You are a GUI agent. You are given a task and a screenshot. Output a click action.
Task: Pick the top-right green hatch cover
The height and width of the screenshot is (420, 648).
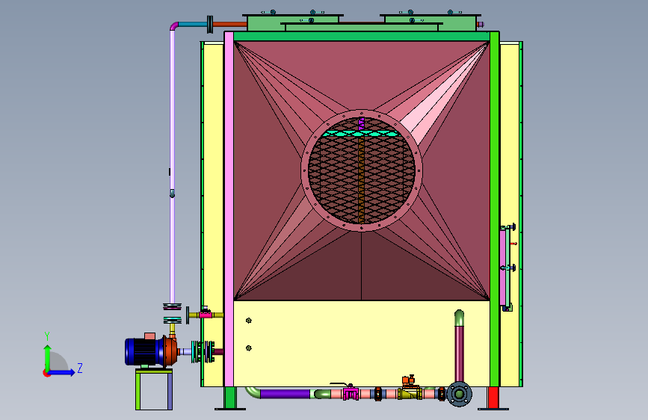point(431,22)
